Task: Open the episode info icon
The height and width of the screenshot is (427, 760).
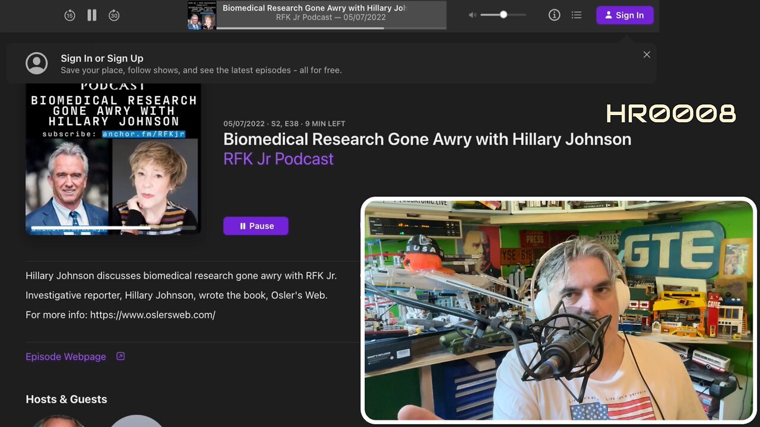Action: pyautogui.click(x=554, y=15)
